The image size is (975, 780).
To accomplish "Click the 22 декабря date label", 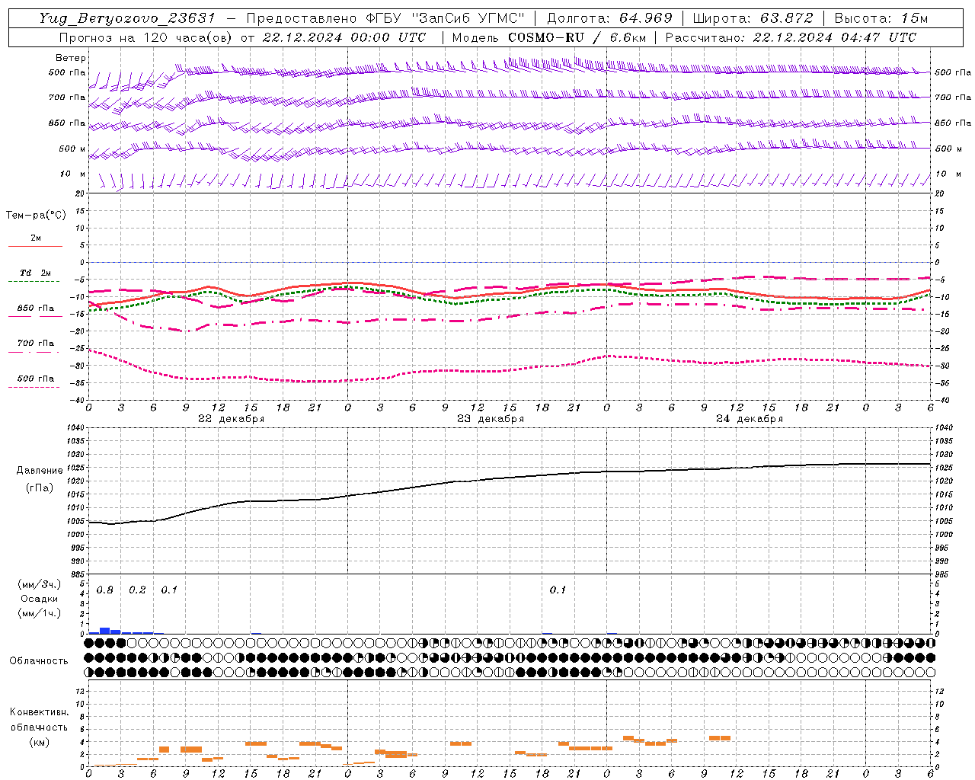I will (232, 419).
